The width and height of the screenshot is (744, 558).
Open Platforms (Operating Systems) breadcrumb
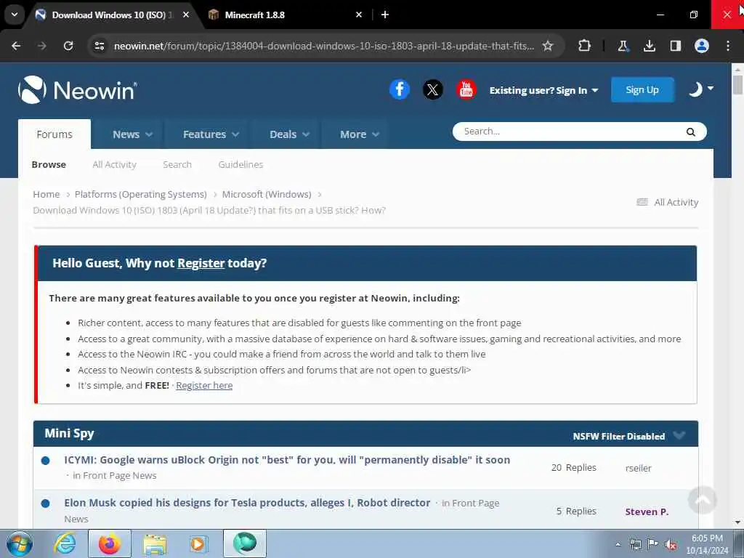pos(140,194)
